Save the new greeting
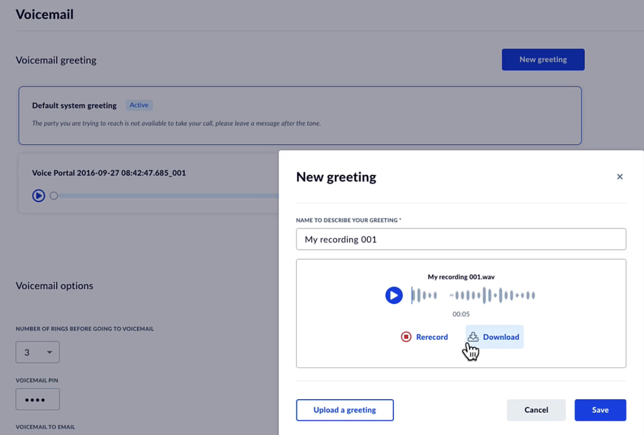The width and height of the screenshot is (644, 435). [600, 410]
